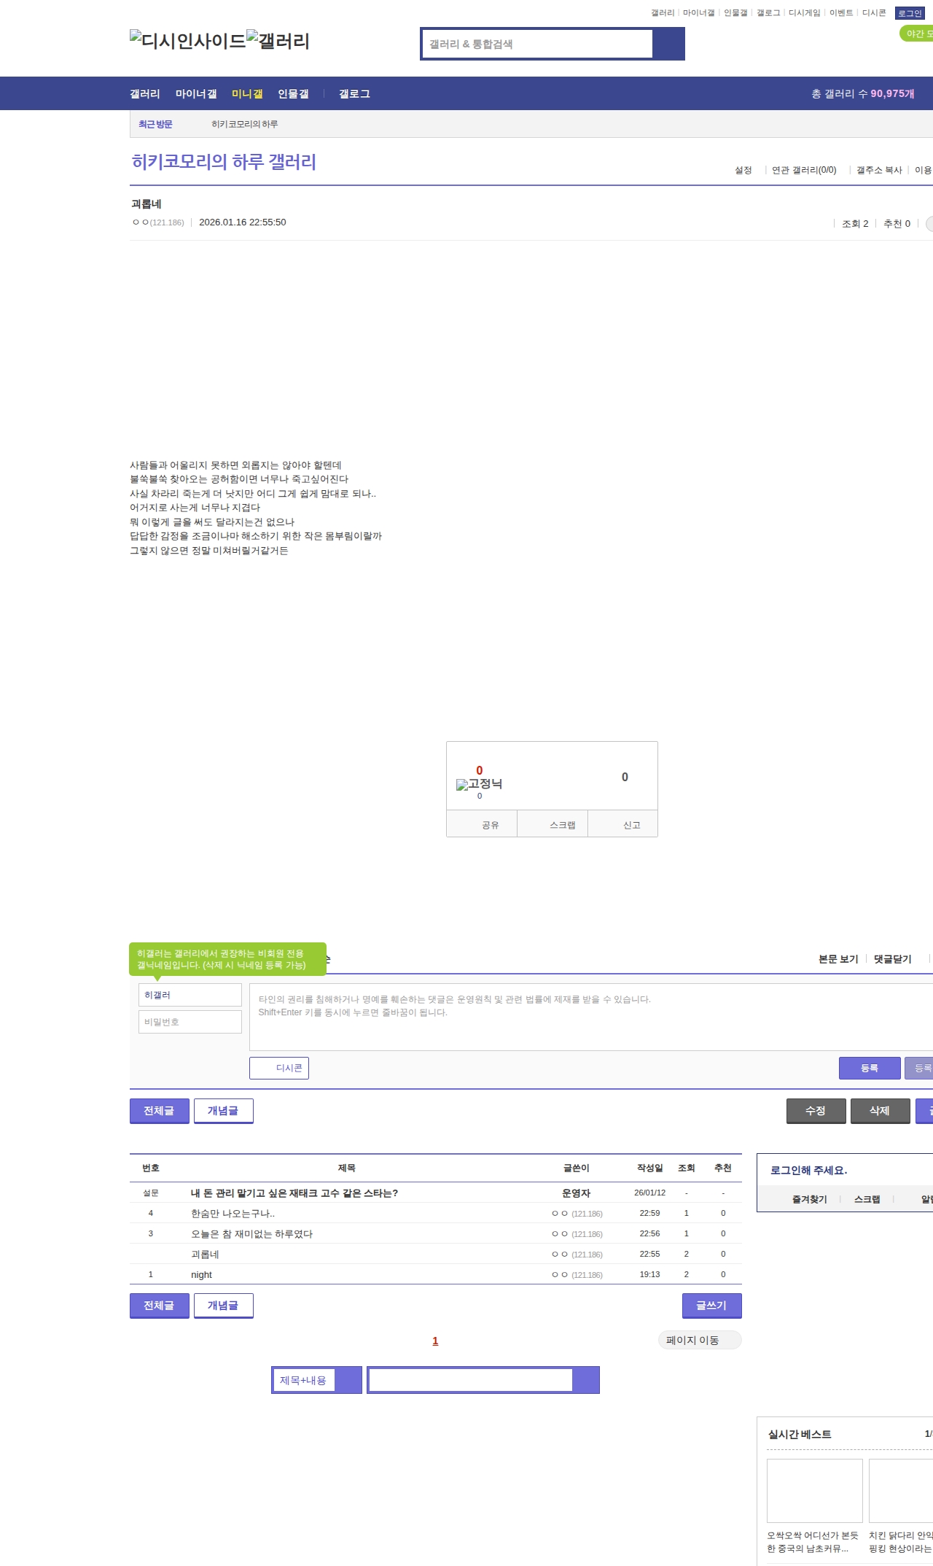
Task: Downvote the post via the gray 0 count
Action: (625, 777)
